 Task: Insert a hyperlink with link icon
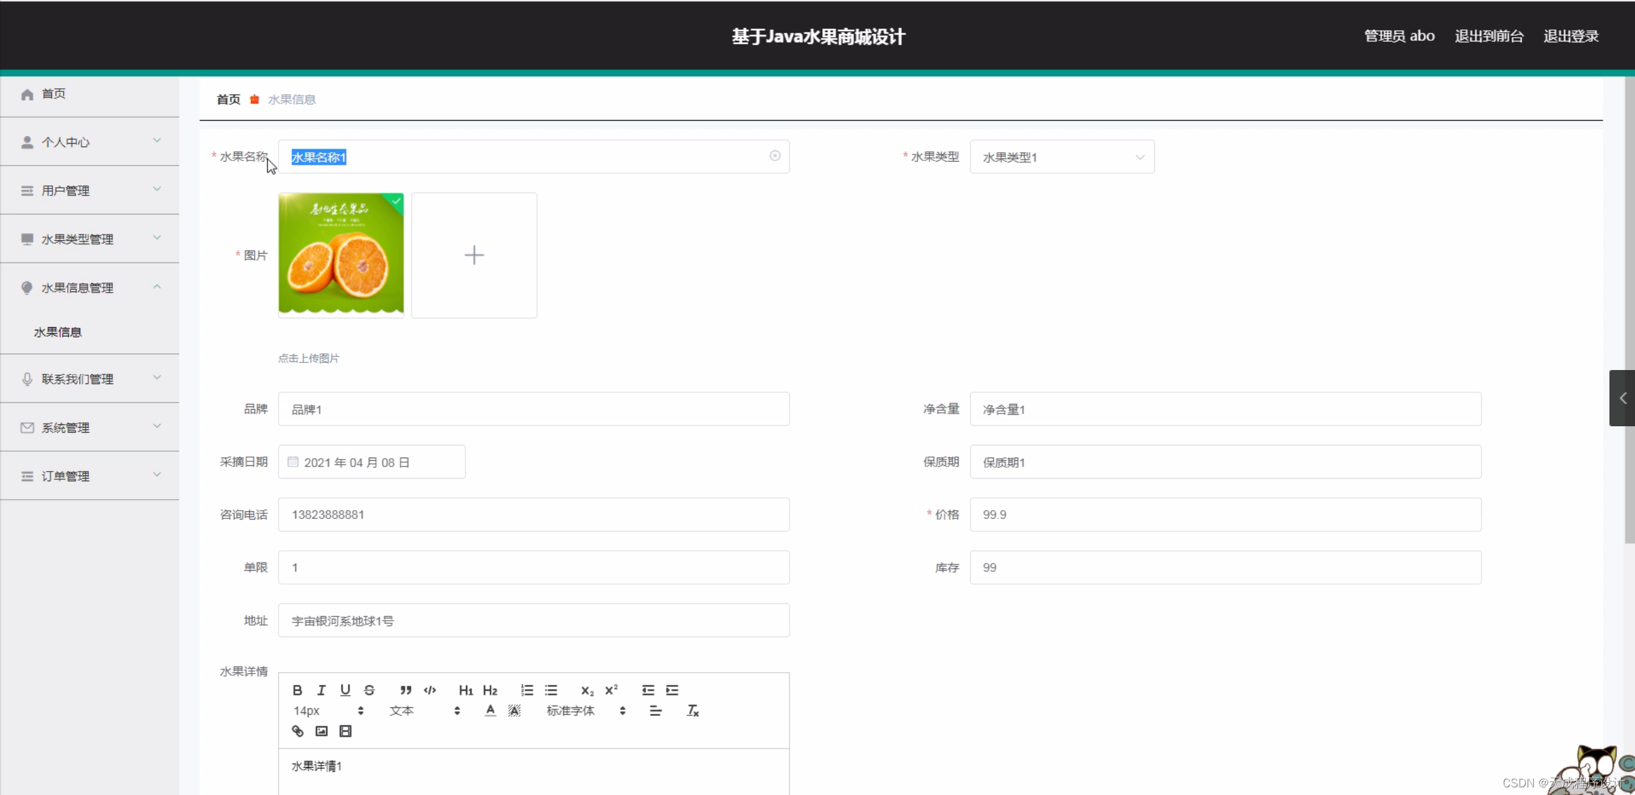click(297, 730)
